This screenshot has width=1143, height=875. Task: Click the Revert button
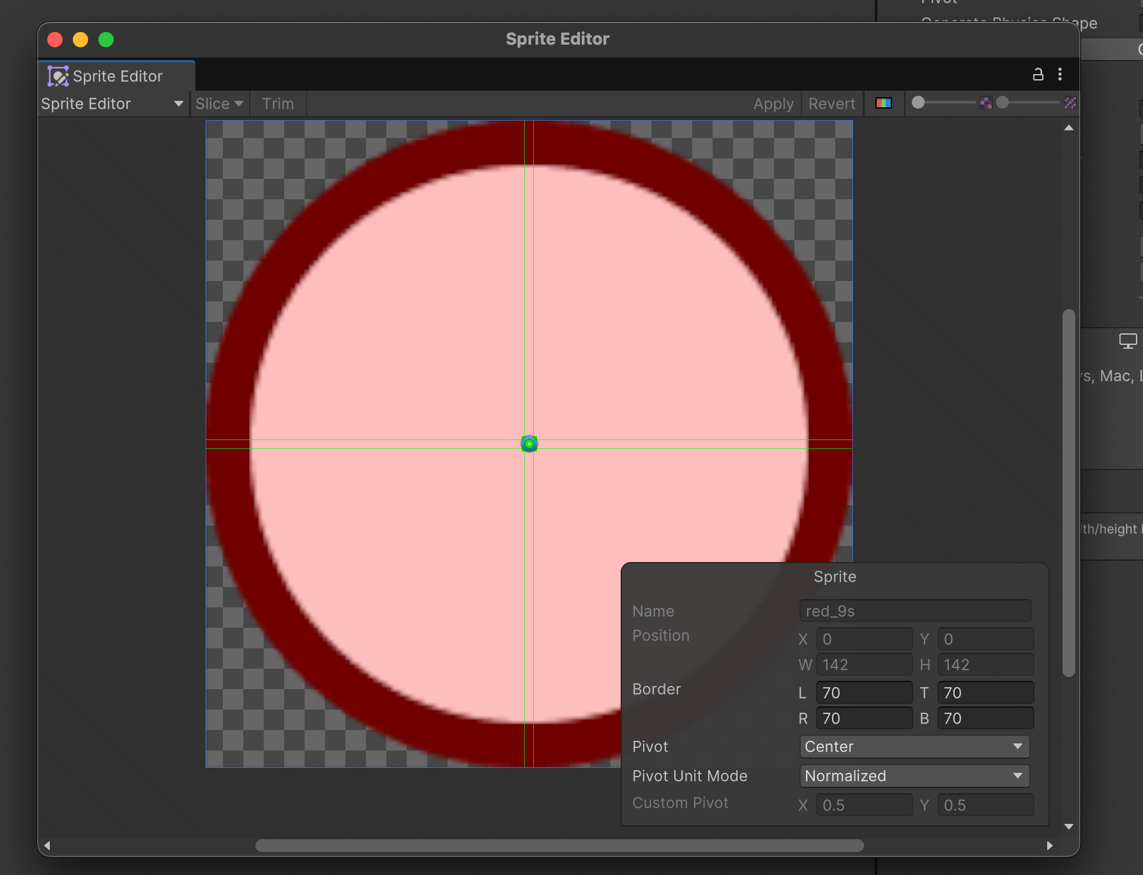pos(831,103)
